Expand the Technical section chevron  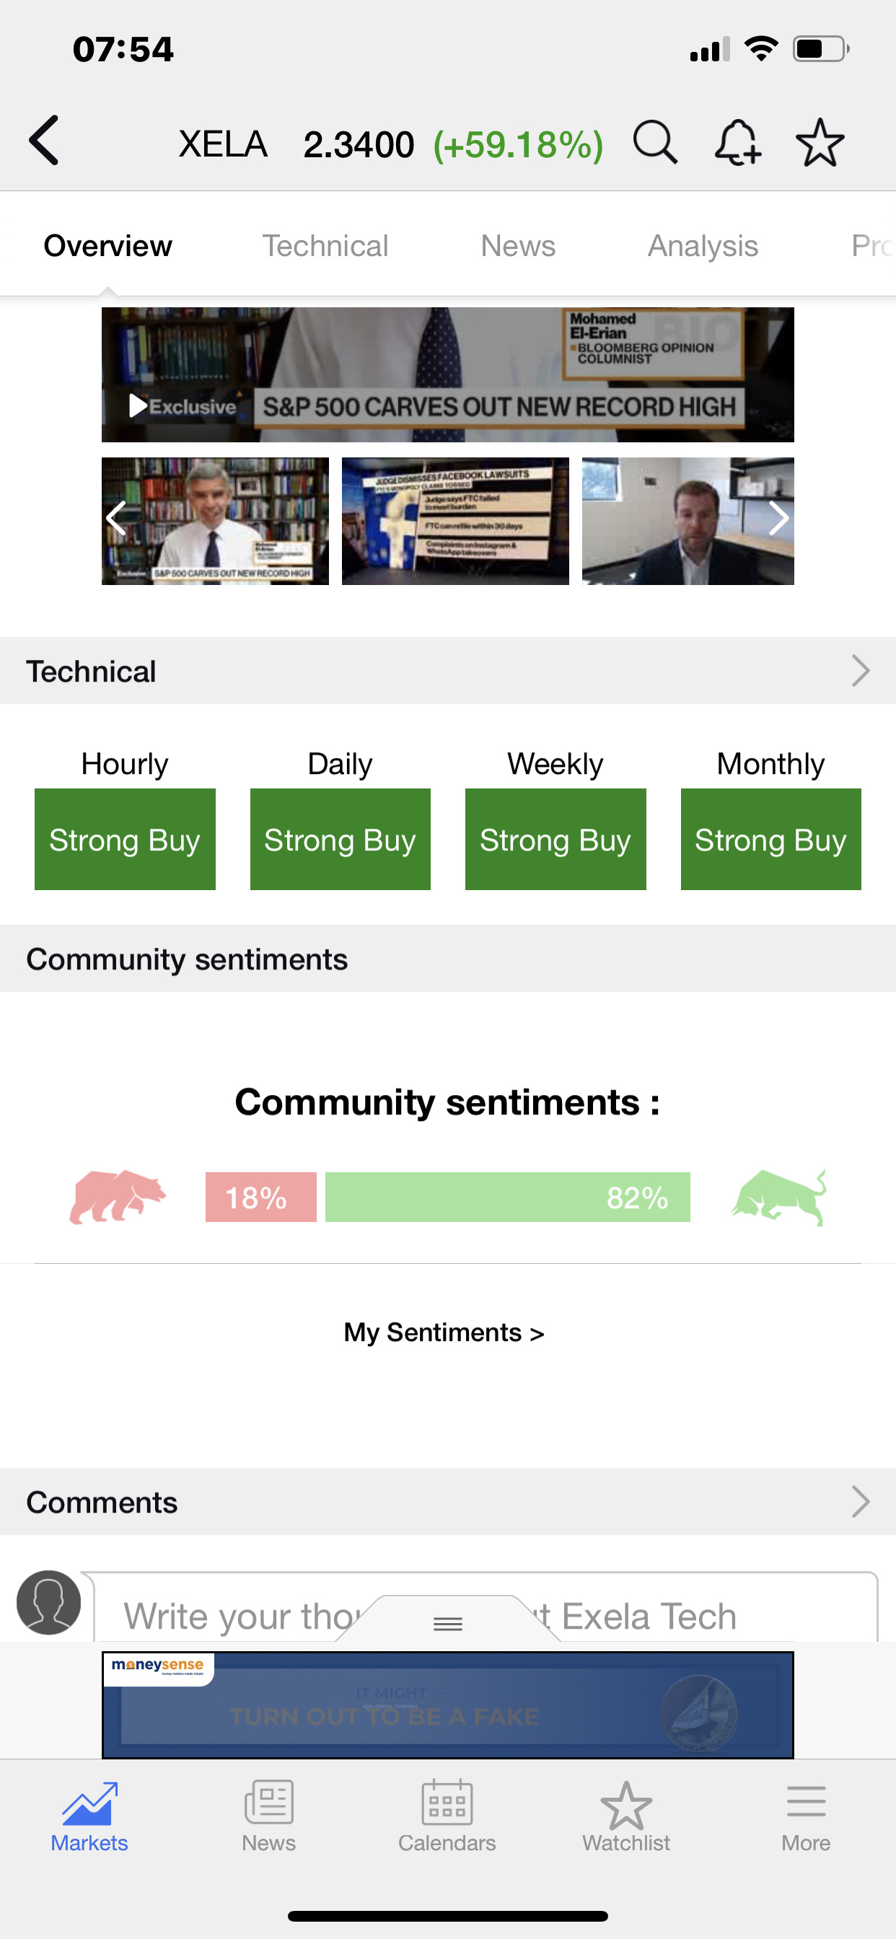pos(860,671)
